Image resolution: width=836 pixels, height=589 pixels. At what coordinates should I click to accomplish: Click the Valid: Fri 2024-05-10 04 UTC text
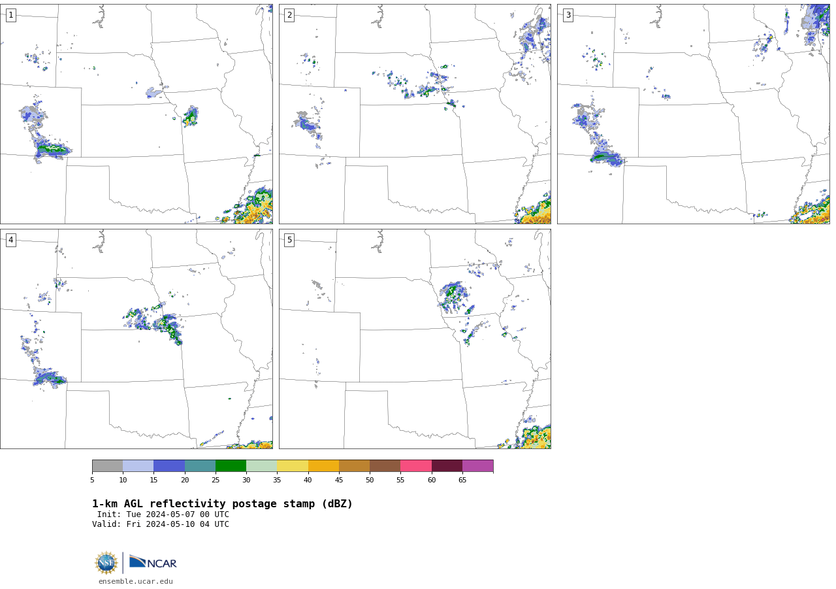(x=161, y=524)
